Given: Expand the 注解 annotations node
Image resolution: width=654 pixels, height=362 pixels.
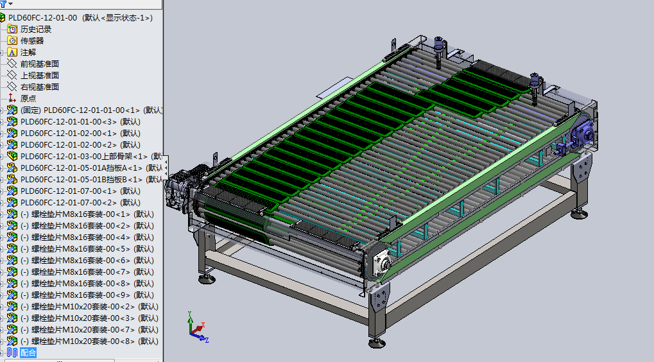Looking at the screenshot, I should pyautogui.click(x=2, y=52).
